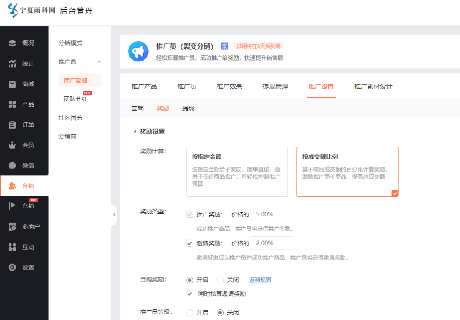Open the 会员 members crown icon

12,145
